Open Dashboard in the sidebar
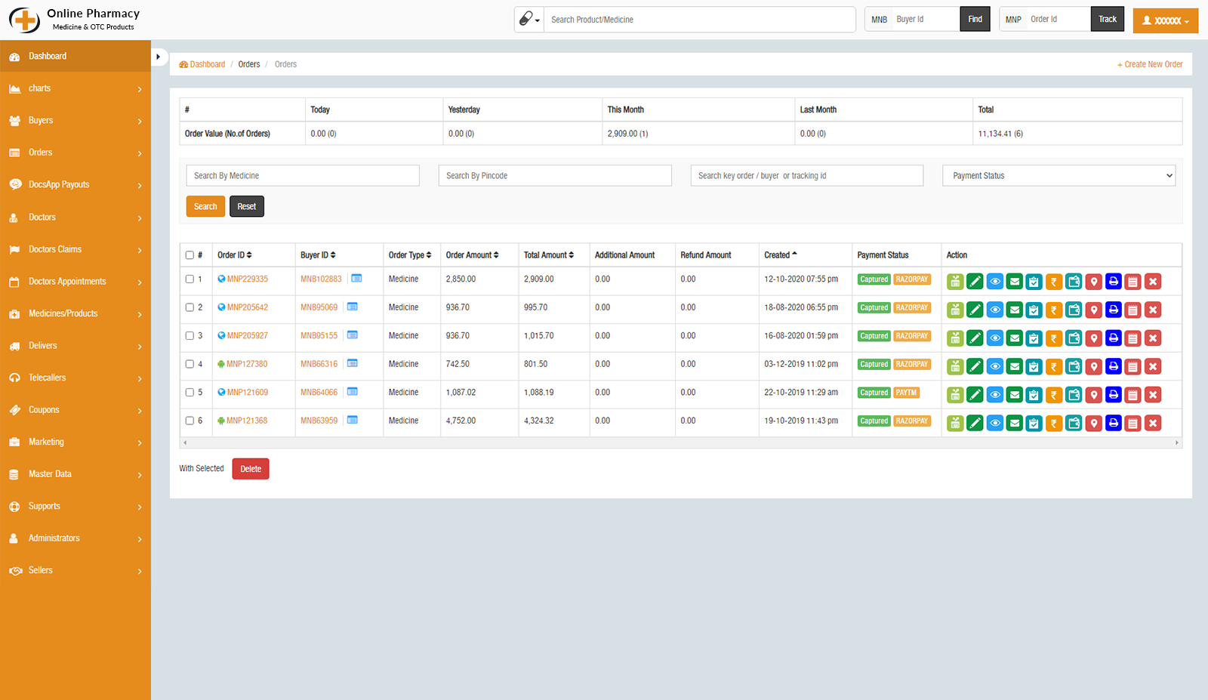1208x700 pixels. (75, 57)
